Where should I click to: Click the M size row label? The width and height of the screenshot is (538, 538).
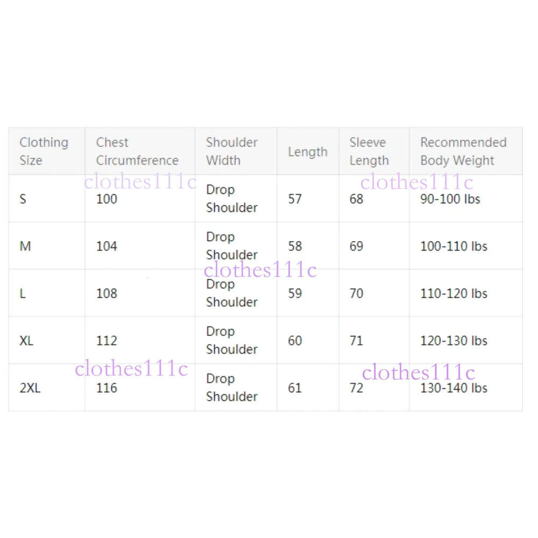point(25,246)
